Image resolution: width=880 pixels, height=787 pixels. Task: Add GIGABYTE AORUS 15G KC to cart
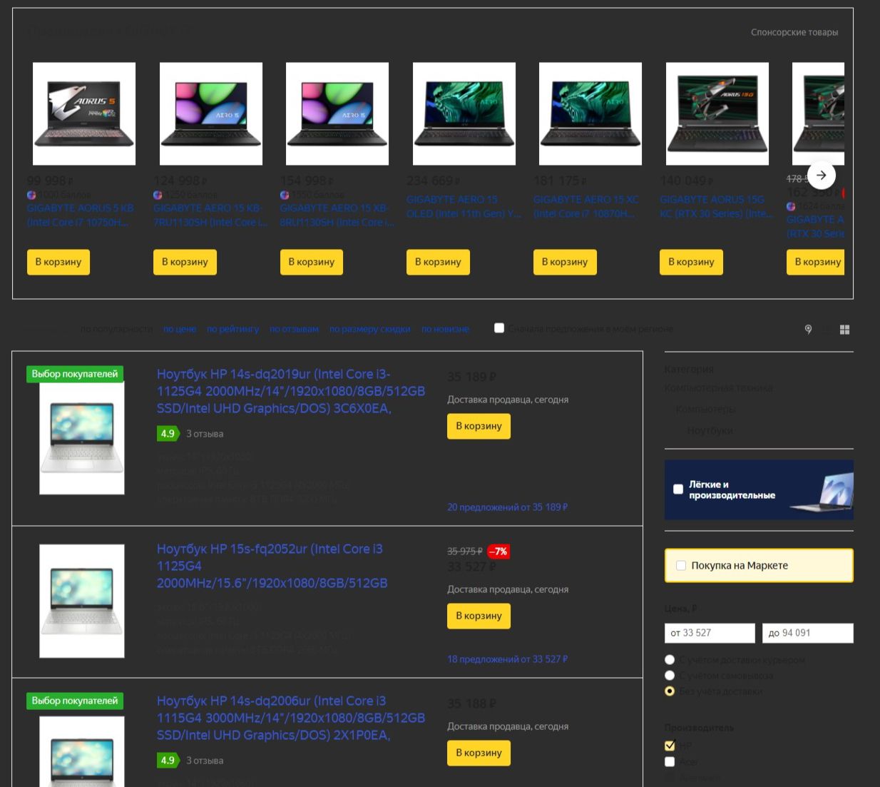coord(691,262)
